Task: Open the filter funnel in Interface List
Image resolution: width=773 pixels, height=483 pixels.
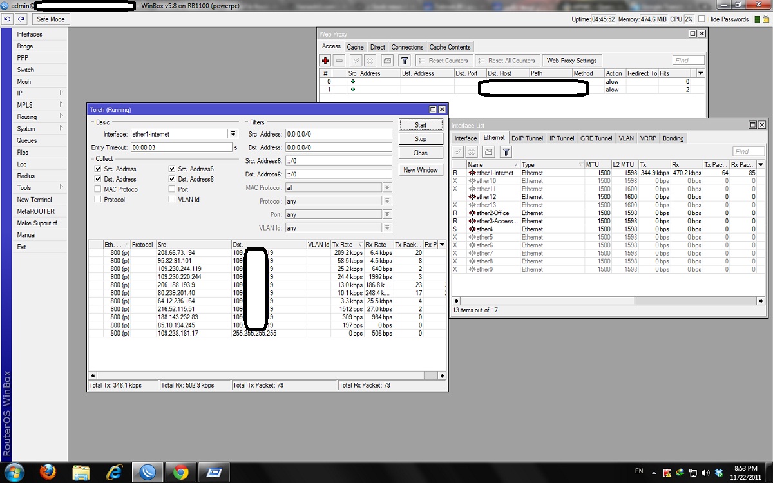Action: coord(506,152)
